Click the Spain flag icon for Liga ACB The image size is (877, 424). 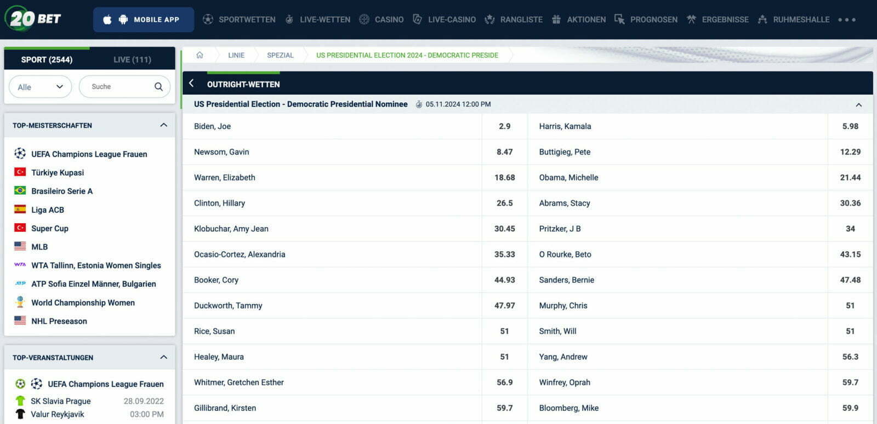[x=20, y=209]
